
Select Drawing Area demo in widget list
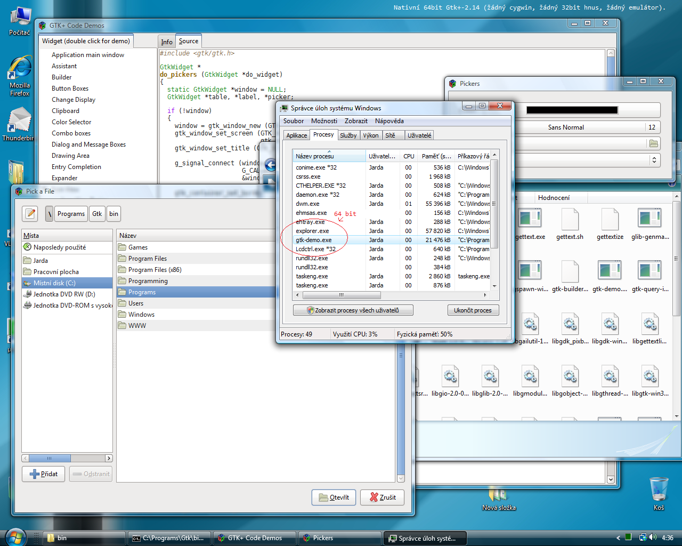[70, 156]
